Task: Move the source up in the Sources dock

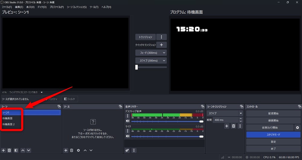Action: (x=85, y=150)
